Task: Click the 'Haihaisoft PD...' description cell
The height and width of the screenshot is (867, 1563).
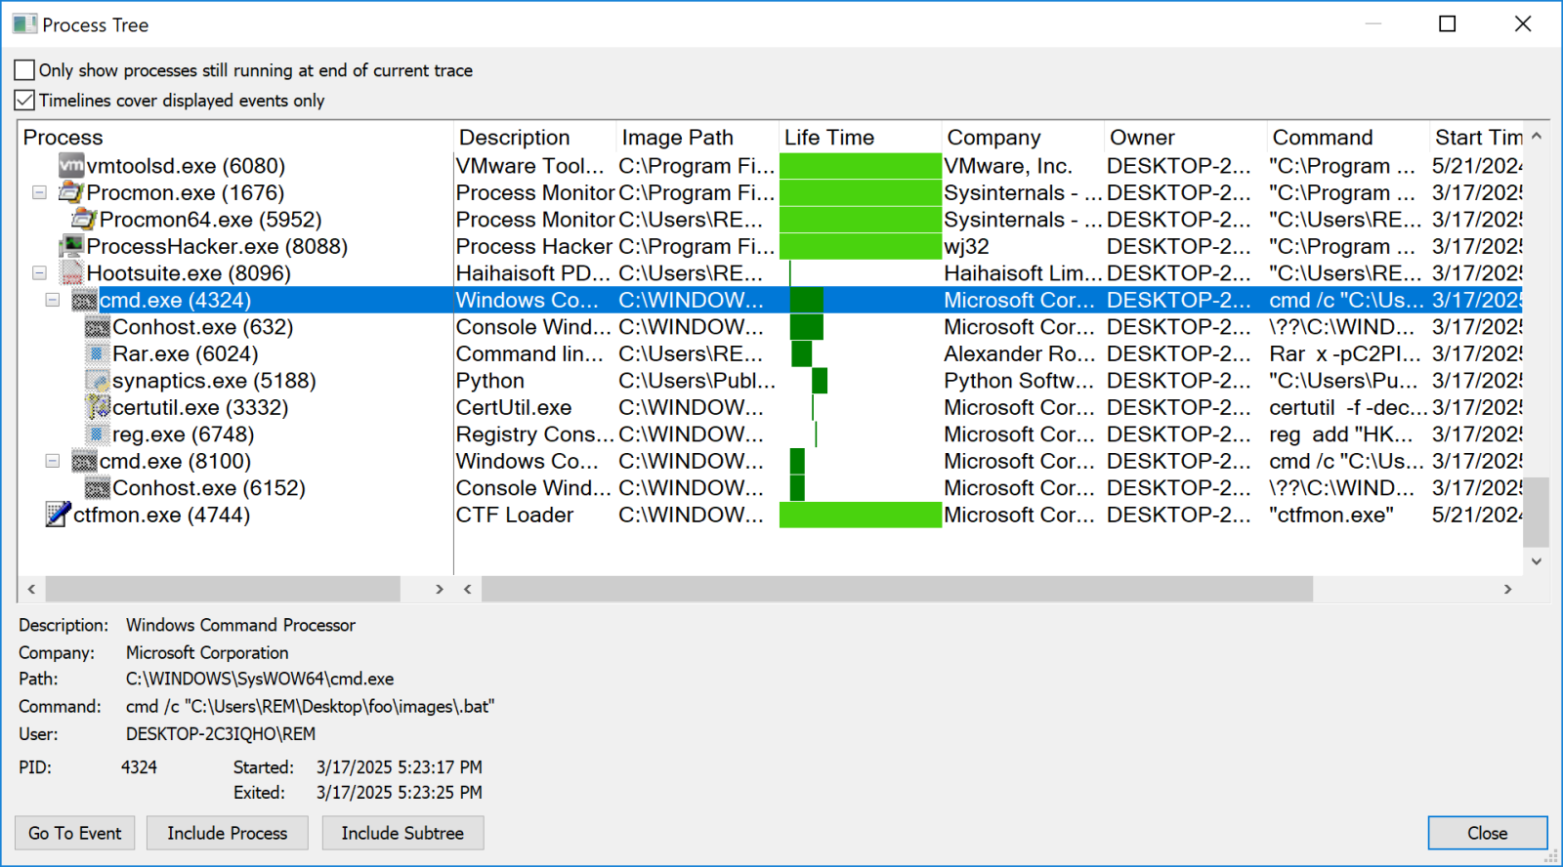Action: pyautogui.click(x=533, y=272)
